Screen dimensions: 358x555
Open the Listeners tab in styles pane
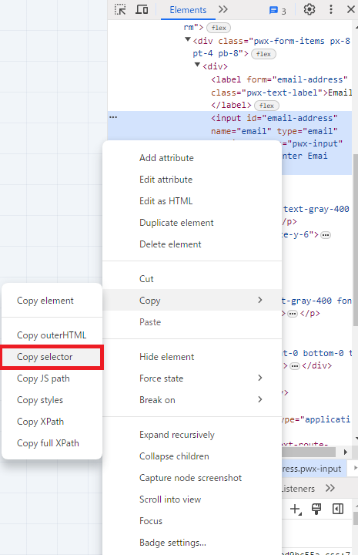298,489
